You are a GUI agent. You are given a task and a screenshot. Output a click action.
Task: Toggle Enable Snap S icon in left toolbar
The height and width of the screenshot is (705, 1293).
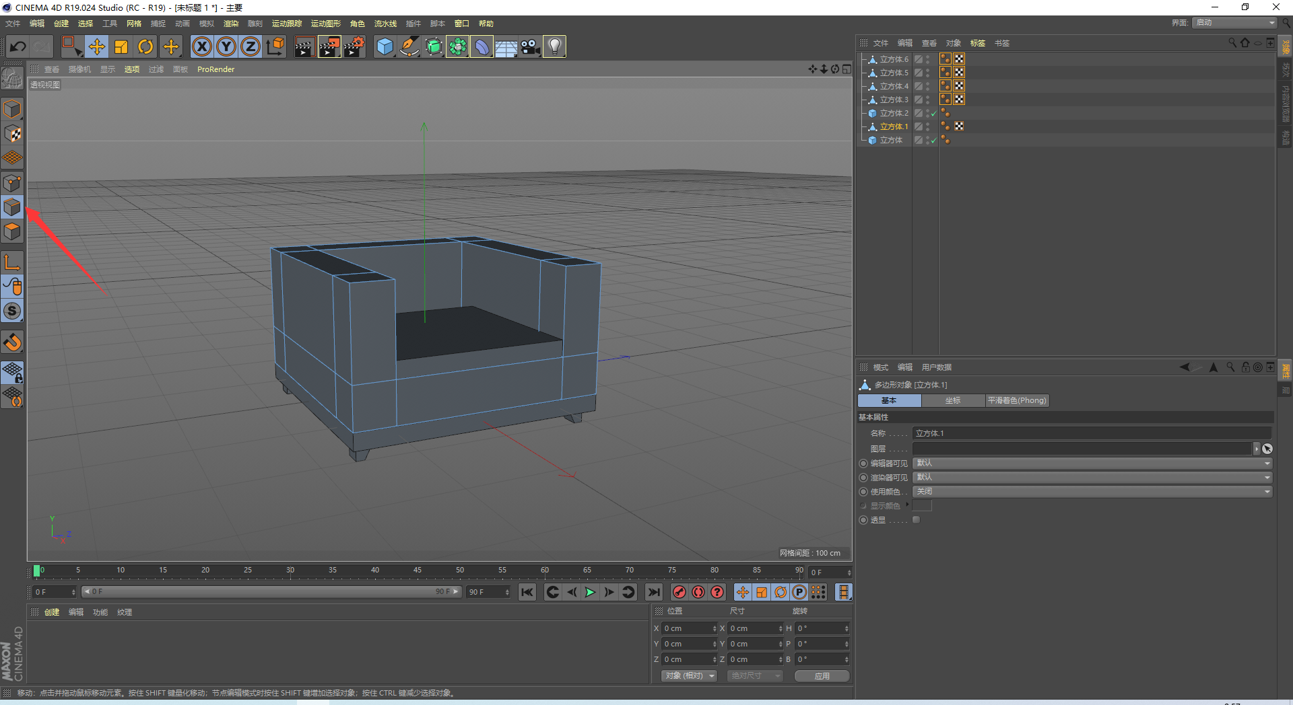(12, 311)
